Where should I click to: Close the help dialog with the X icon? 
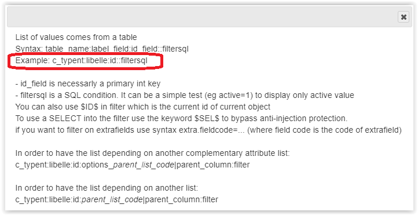point(404,17)
